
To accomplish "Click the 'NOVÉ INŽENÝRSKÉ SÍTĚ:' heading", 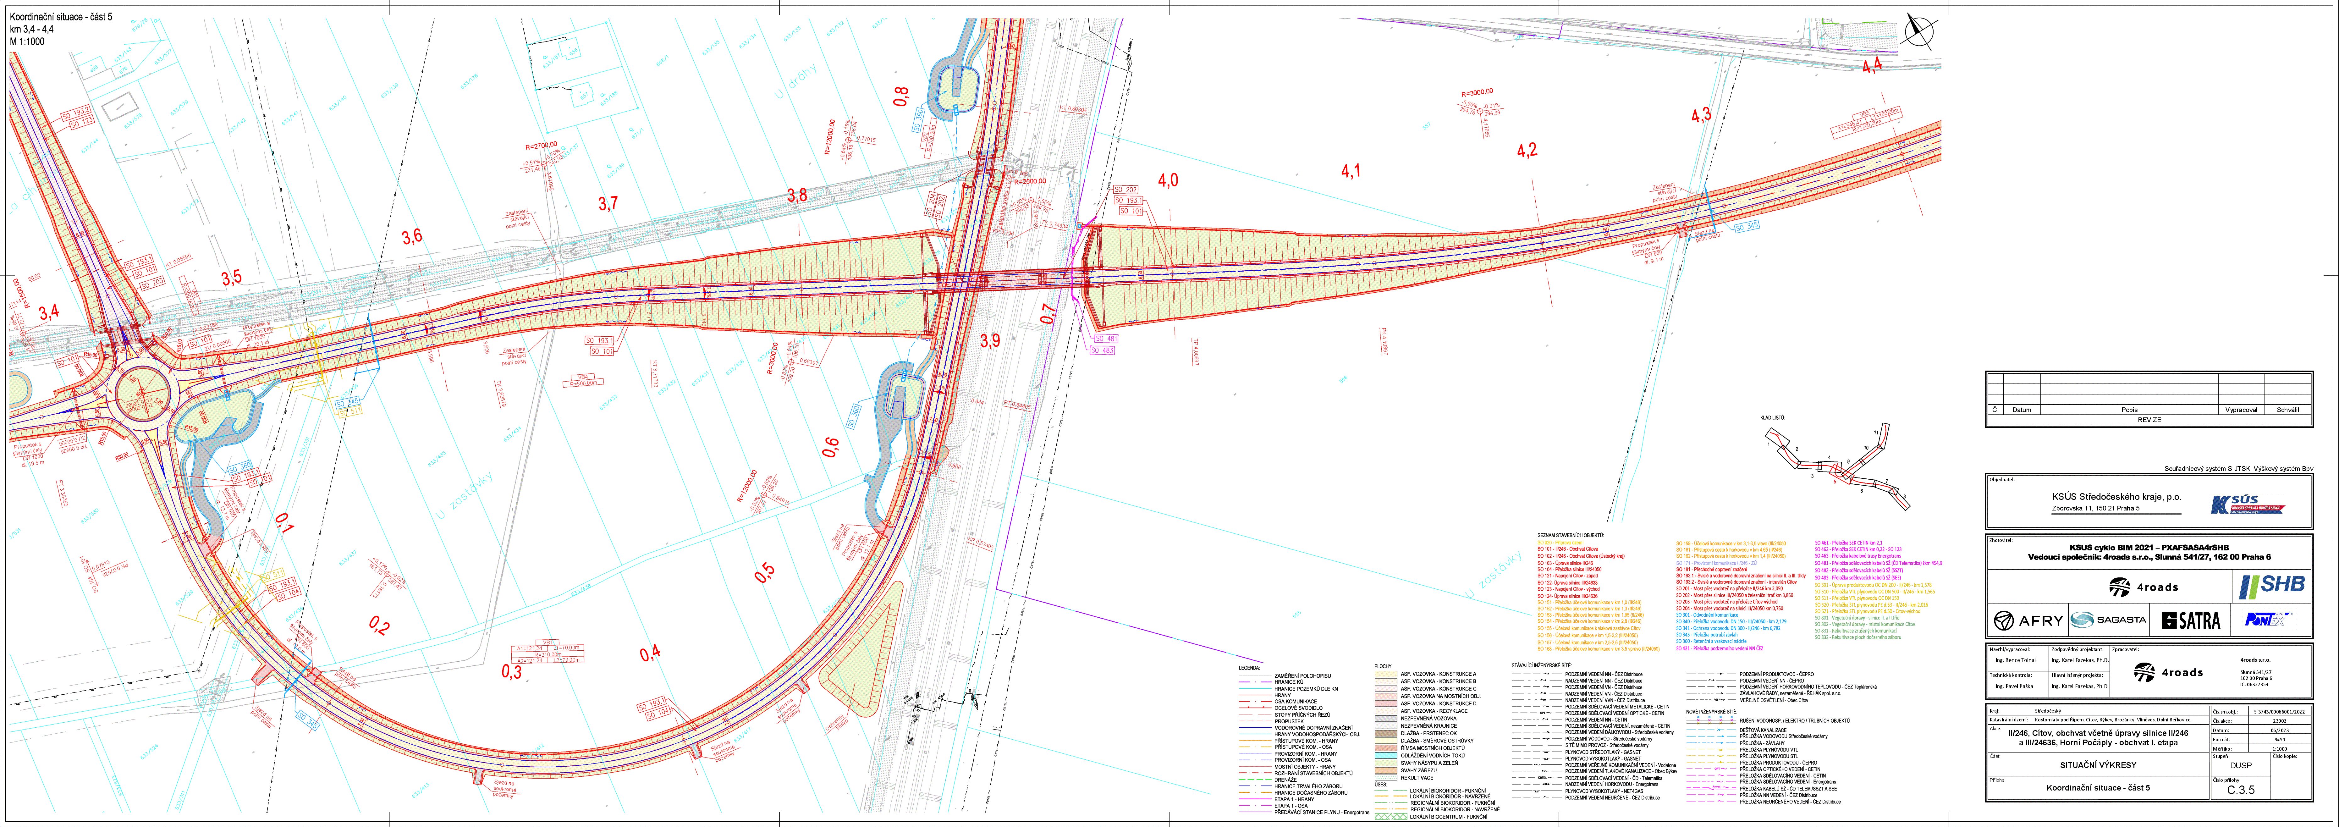I will coord(1712,712).
